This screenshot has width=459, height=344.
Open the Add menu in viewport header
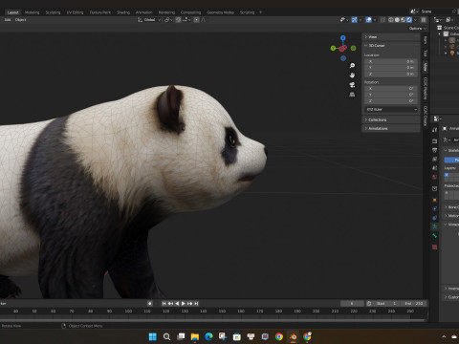(x=8, y=20)
